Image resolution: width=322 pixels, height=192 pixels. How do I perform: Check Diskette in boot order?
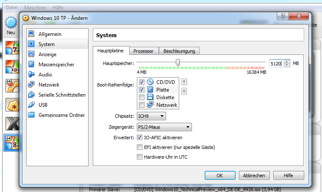point(142,97)
